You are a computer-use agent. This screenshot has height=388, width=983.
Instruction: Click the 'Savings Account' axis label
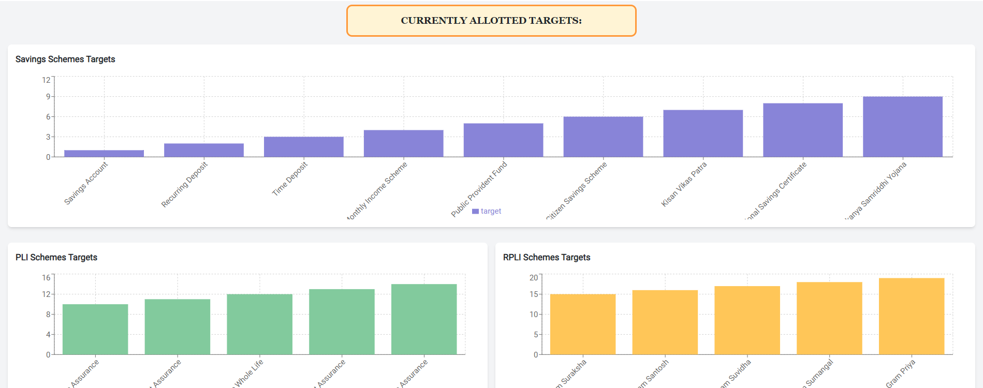pos(86,183)
